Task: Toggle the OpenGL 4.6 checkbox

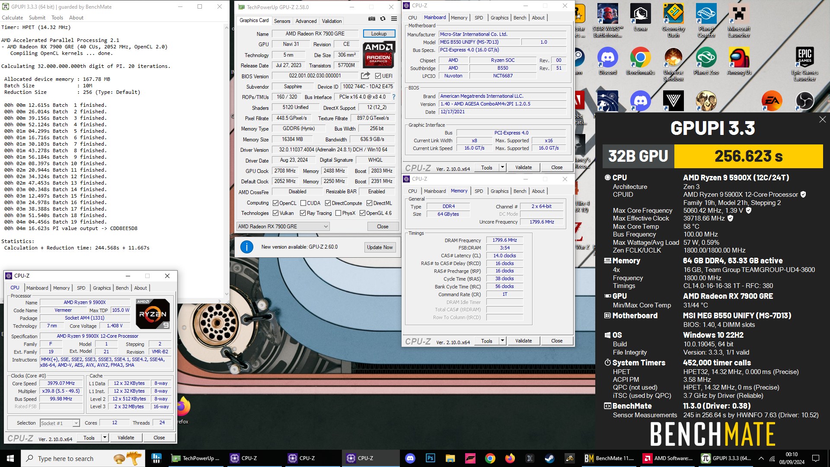Action: [362, 213]
